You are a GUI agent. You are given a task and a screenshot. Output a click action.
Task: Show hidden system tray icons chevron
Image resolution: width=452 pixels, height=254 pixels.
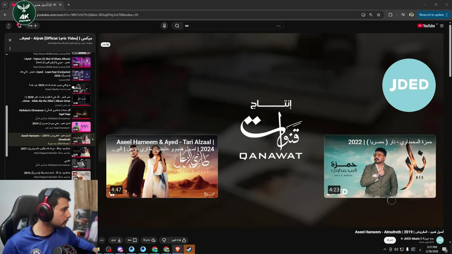[x=385, y=249]
